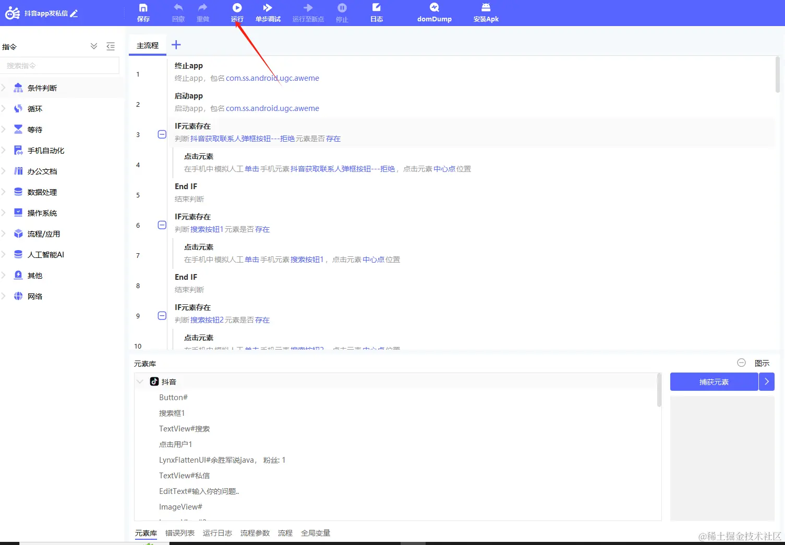The width and height of the screenshot is (785, 545).
Task: Expand all commands double-chevron icon
Action: click(x=94, y=46)
